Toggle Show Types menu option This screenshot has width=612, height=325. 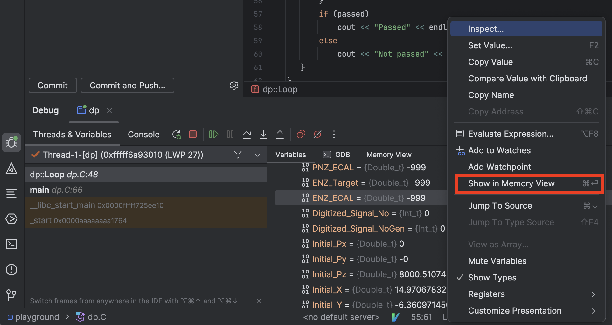[x=492, y=278]
